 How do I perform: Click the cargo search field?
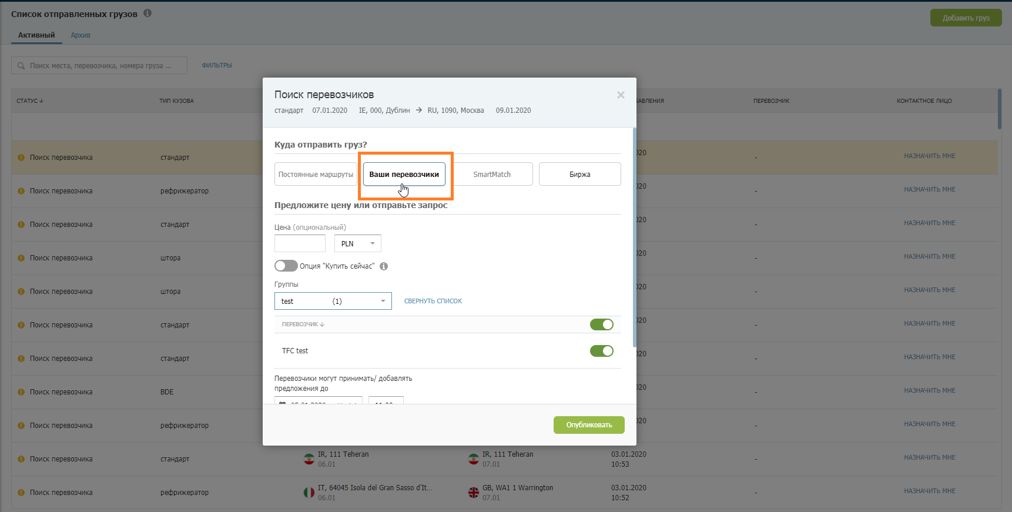tap(99, 65)
